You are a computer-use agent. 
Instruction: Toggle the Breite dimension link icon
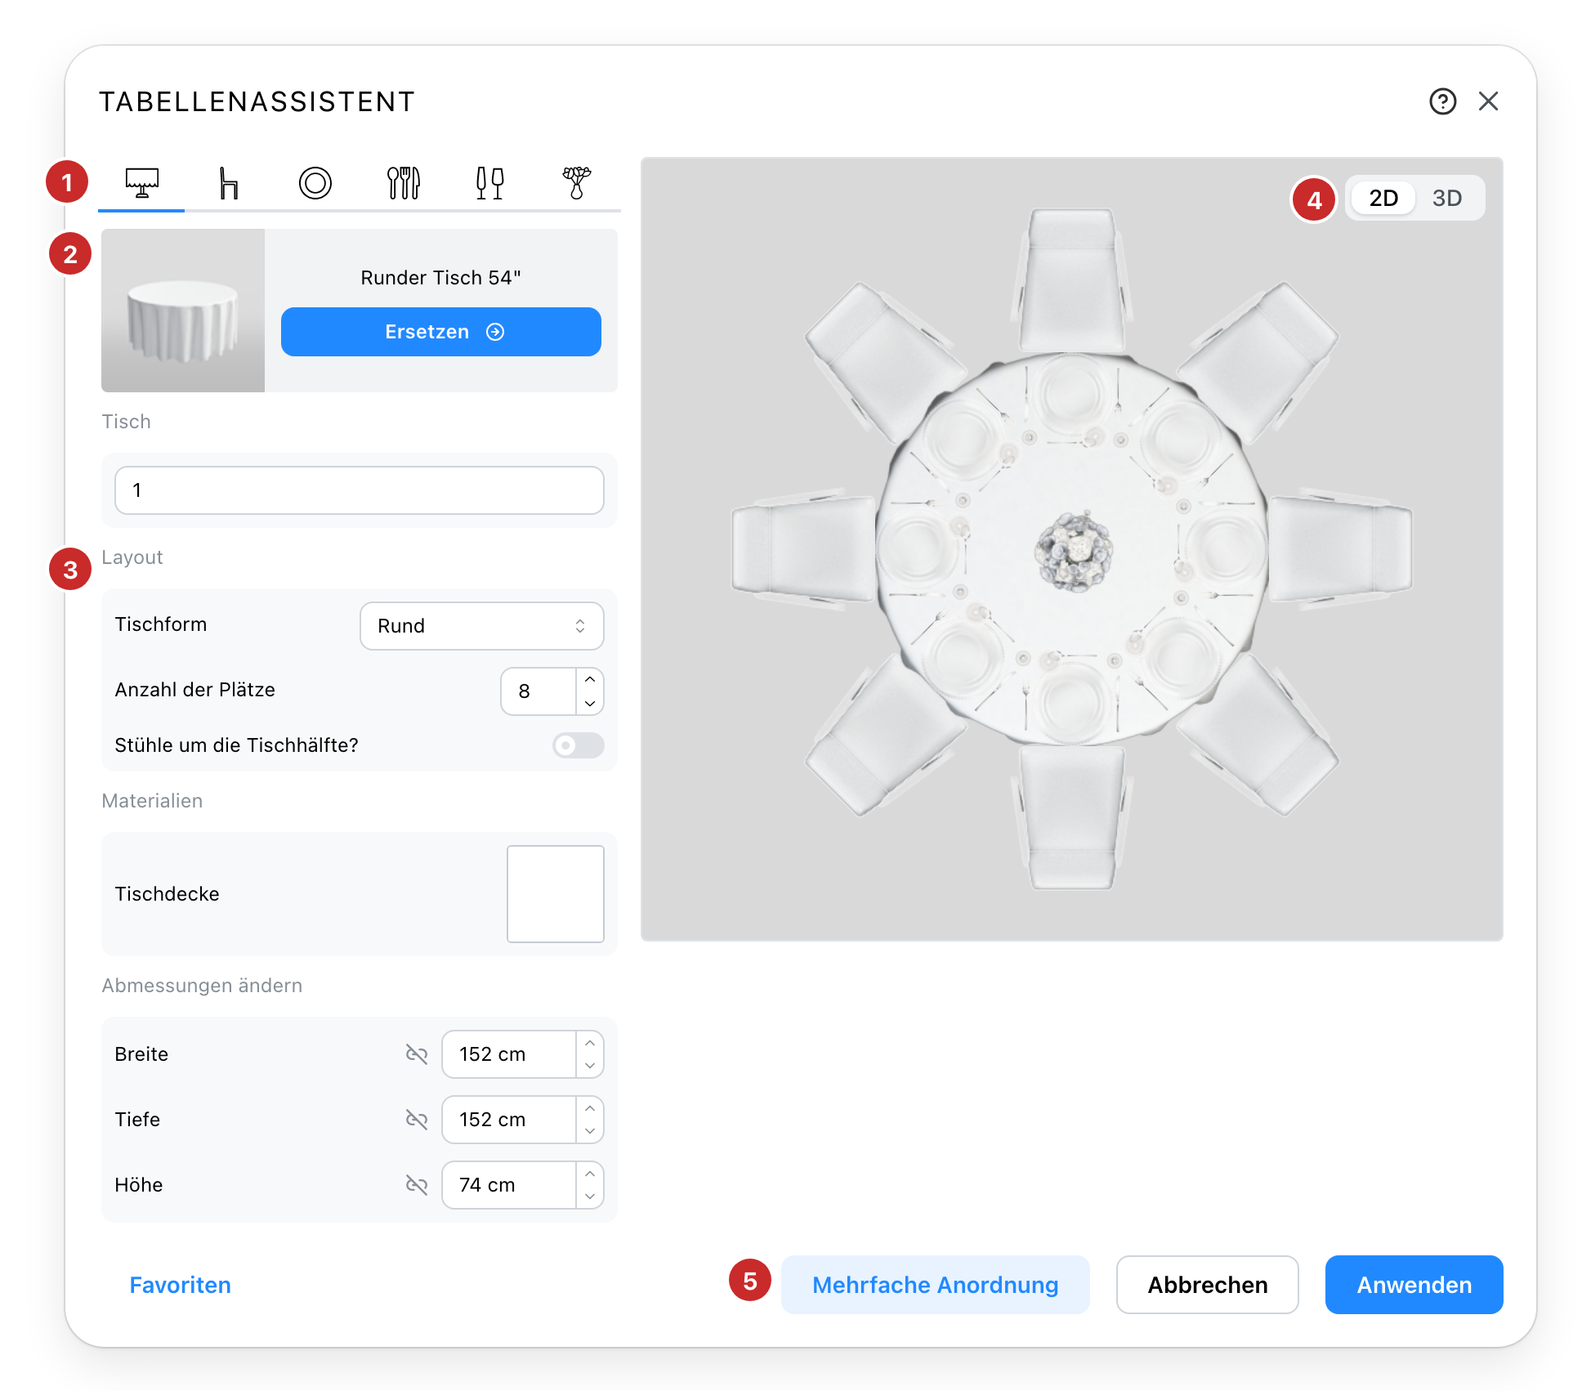coord(417,1054)
